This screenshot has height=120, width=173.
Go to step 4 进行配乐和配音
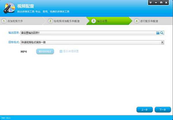[151, 21]
